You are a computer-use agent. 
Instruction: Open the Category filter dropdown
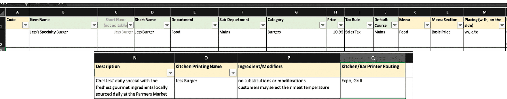point(322,25)
